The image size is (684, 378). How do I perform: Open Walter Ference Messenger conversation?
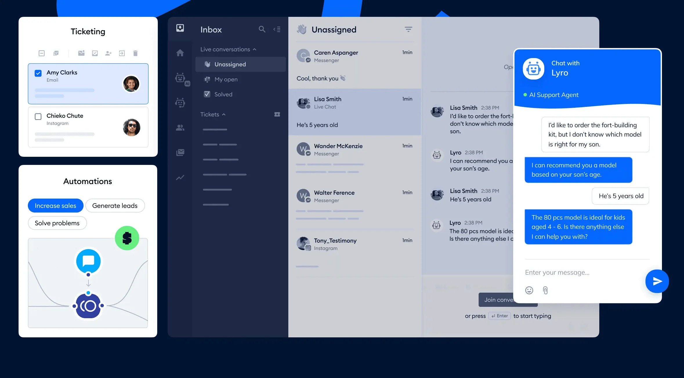pos(354,206)
